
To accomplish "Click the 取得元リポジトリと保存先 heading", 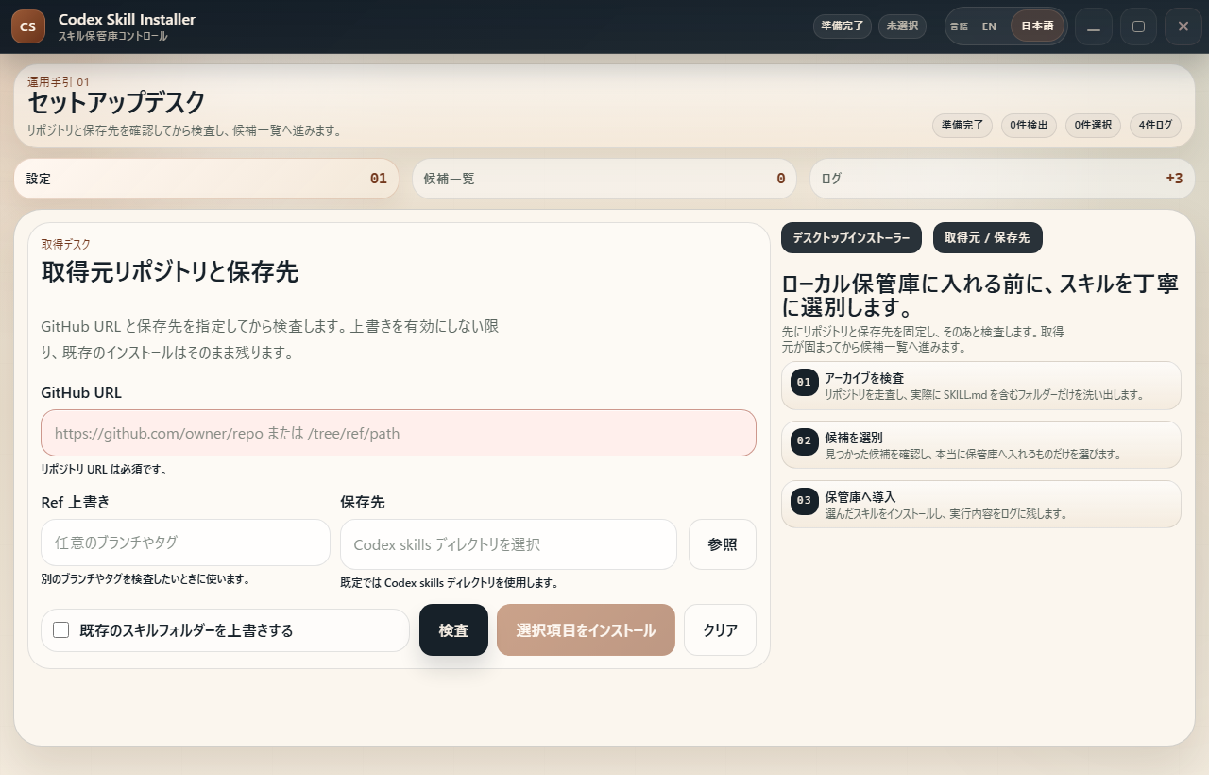I will pos(170,272).
